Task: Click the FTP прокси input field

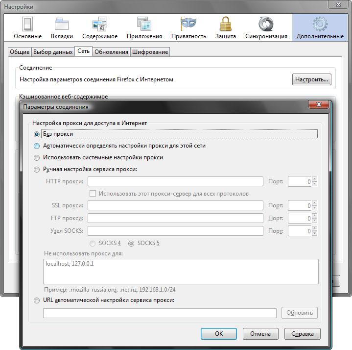Action: pos(175,218)
